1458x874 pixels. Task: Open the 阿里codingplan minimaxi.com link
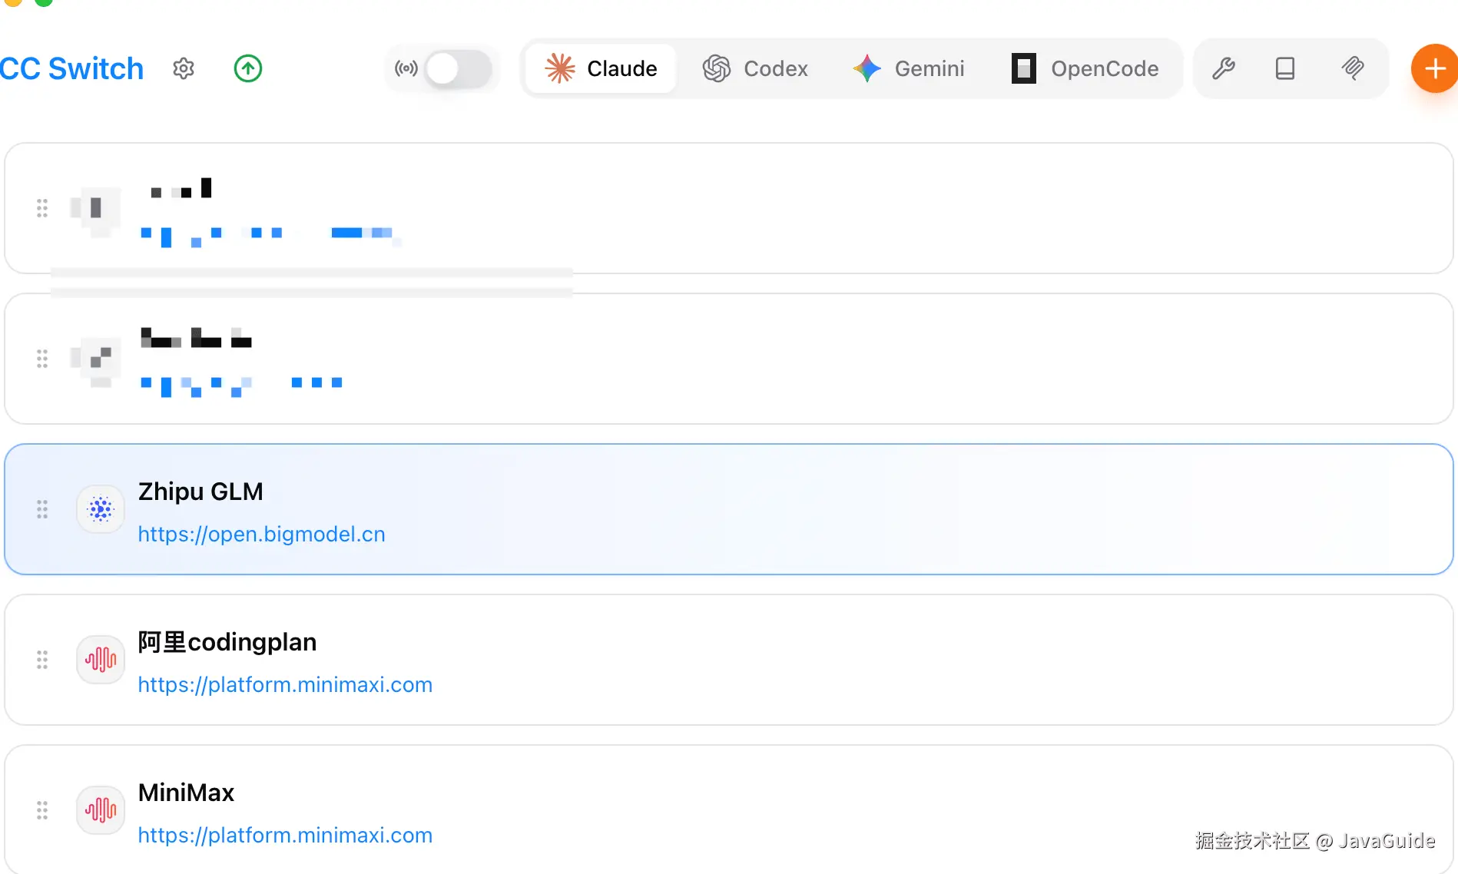pos(286,685)
